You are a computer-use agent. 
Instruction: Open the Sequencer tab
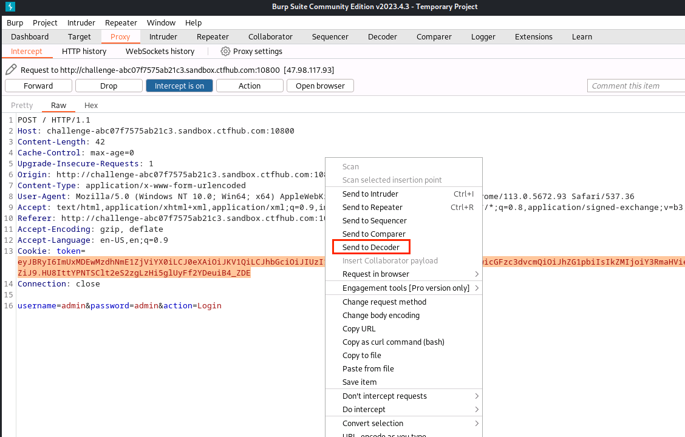(330, 36)
